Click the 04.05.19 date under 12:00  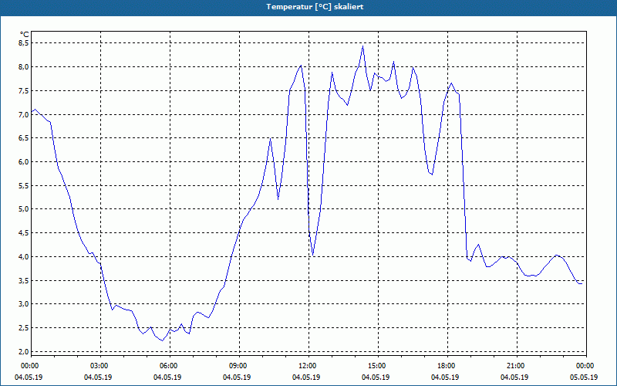click(306, 378)
